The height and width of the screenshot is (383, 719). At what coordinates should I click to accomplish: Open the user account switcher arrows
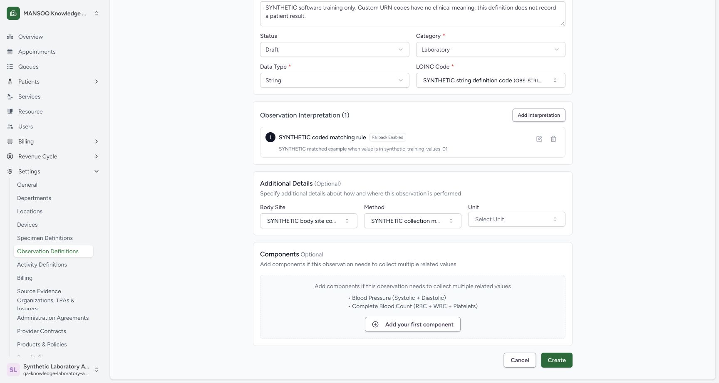click(x=97, y=370)
